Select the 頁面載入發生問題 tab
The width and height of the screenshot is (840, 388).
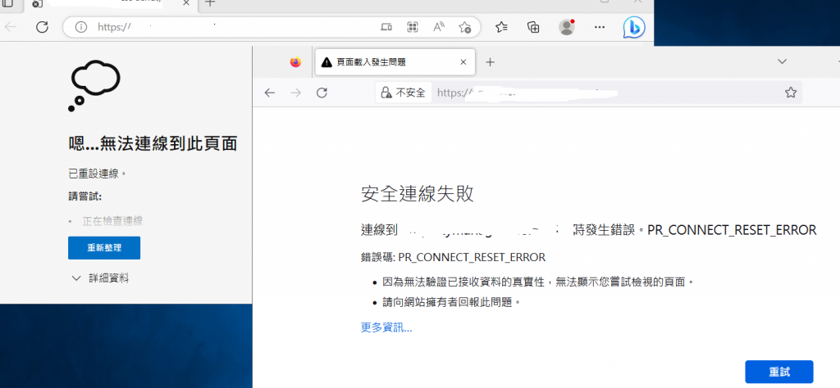(395, 62)
